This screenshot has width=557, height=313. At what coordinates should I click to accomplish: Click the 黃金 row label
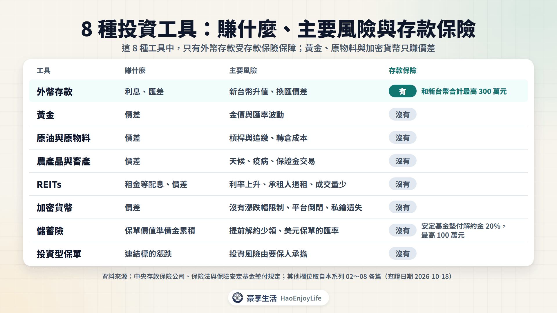coord(46,115)
